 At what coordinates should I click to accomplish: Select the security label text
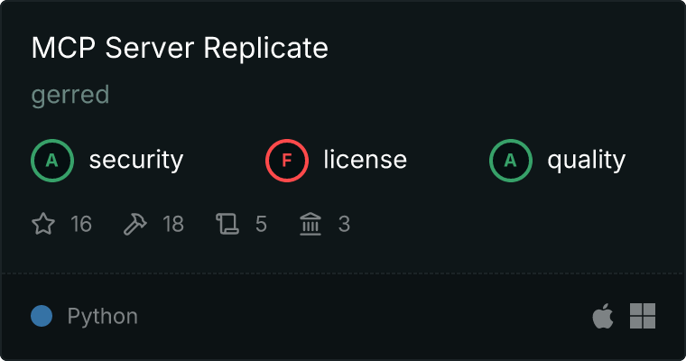pos(136,160)
